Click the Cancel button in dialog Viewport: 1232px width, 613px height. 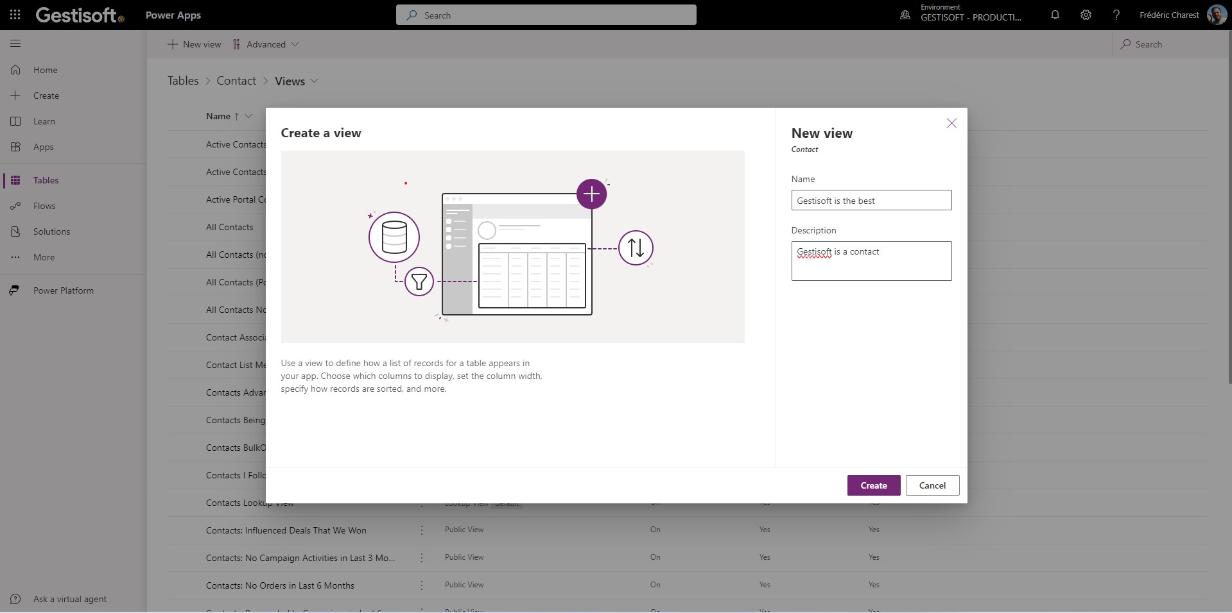coord(932,485)
